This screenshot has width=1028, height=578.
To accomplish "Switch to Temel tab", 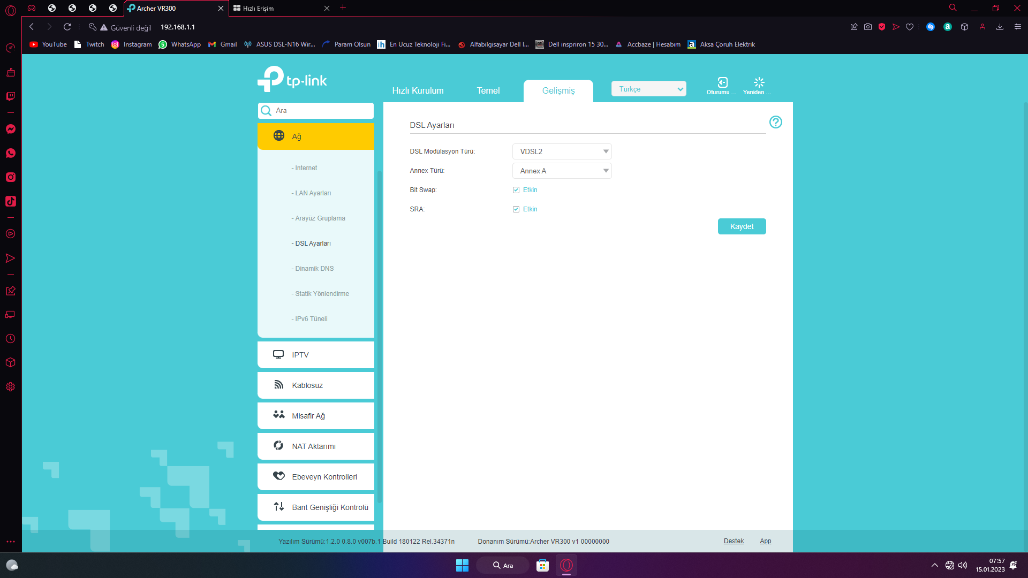I will point(488,90).
